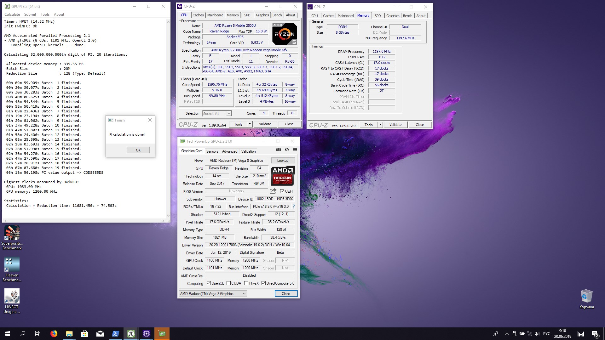605x340 pixels.
Task: Toggle the CUDA checkbox
Action: pos(228,283)
